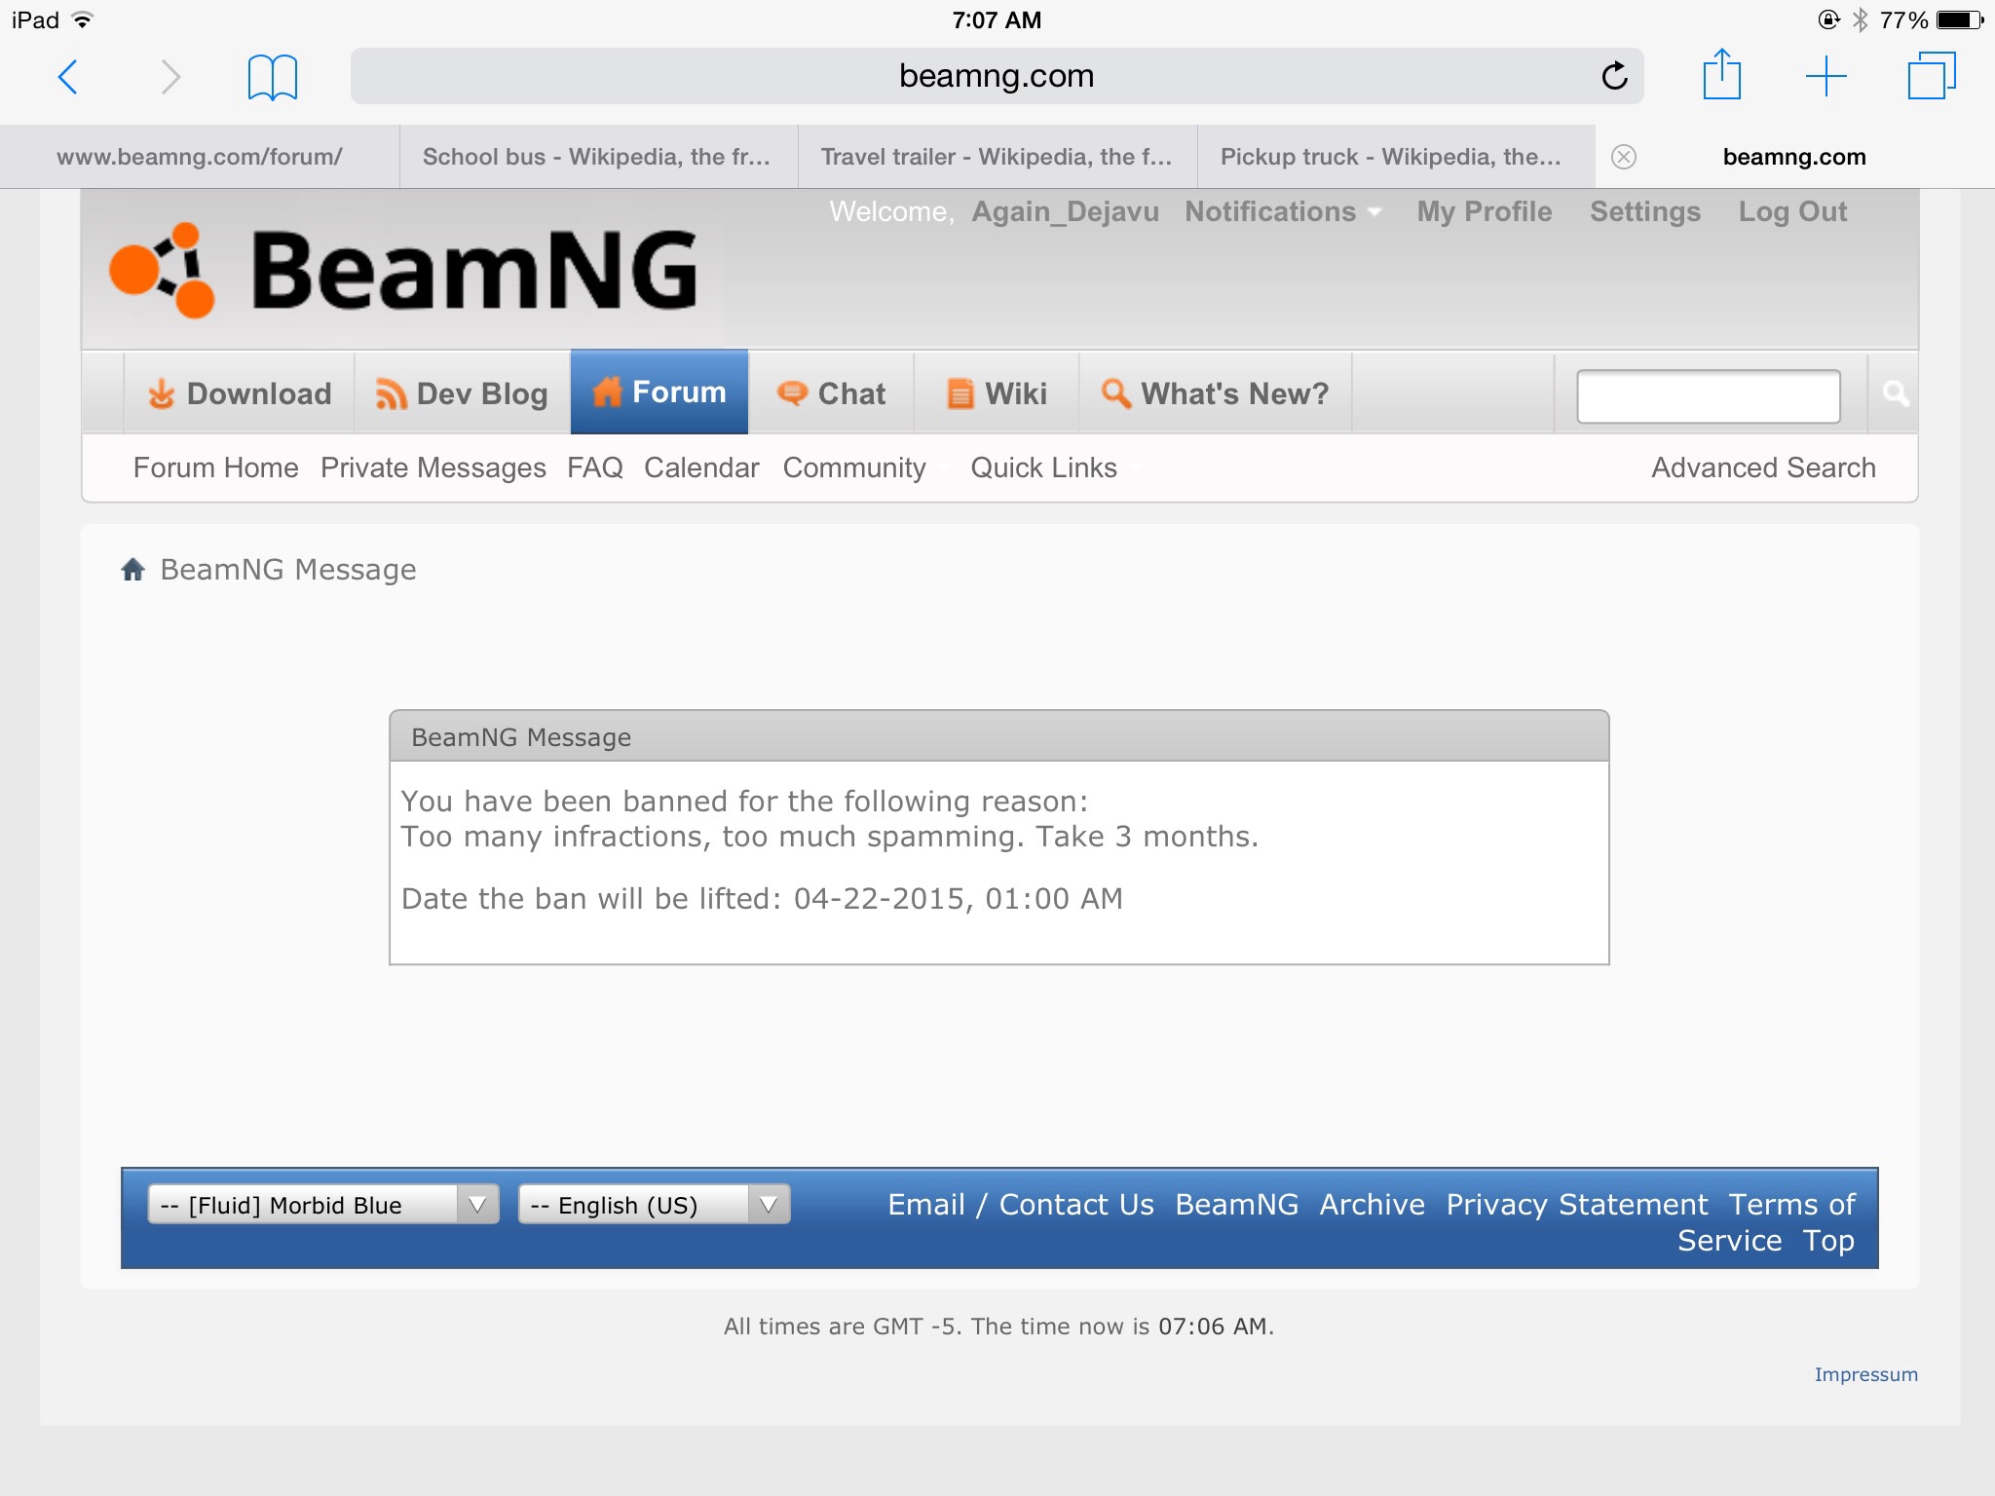Switch to the Travel trailer Wikipedia tab
Screen dimensions: 1995x1496
[997, 157]
